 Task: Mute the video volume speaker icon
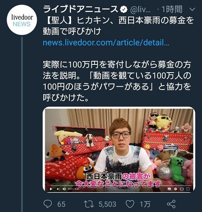coord(64,189)
